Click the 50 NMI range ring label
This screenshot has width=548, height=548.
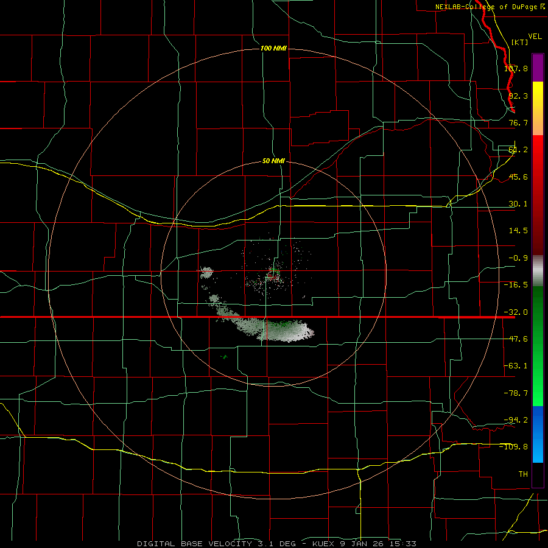273,161
